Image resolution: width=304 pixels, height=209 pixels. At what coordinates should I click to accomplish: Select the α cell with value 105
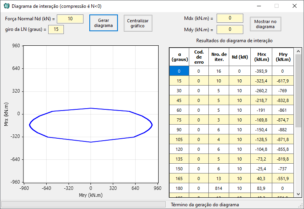(179, 139)
